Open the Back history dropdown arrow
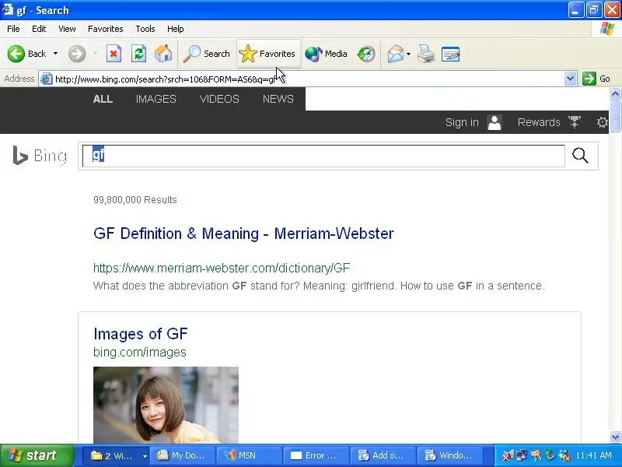The height and width of the screenshot is (467, 622). point(55,54)
